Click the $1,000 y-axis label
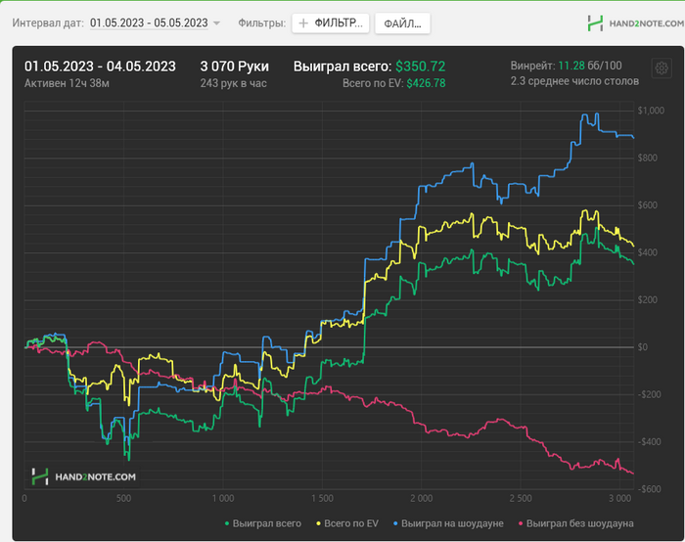685x542 pixels. pos(651,111)
